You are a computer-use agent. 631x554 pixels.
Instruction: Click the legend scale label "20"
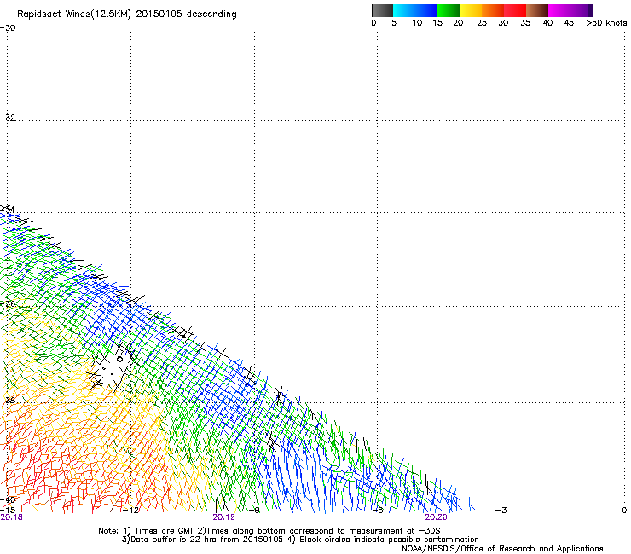(458, 23)
